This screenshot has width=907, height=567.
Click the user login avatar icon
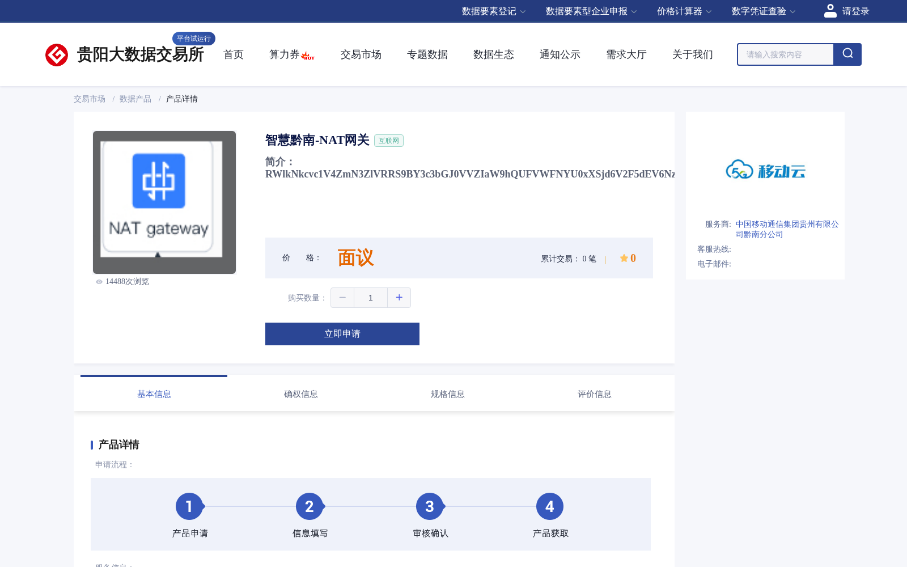[x=830, y=11]
